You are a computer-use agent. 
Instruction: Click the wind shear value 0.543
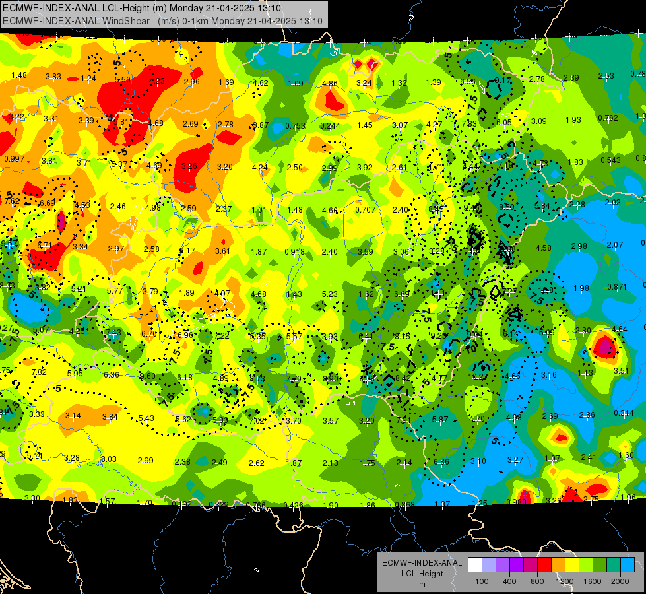pyautogui.click(x=610, y=160)
